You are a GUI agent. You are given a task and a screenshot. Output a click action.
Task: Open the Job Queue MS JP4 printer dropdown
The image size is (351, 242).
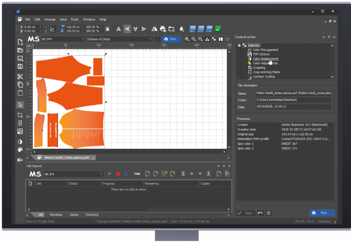point(101,174)
